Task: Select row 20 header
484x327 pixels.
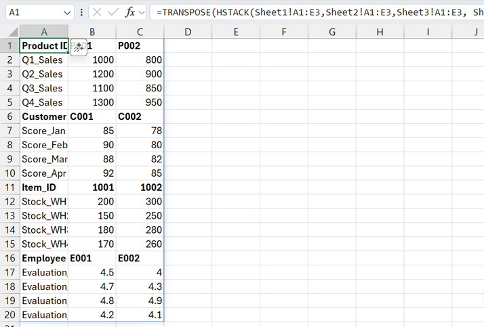Action: pyautogui.click(x=10, y=315)
